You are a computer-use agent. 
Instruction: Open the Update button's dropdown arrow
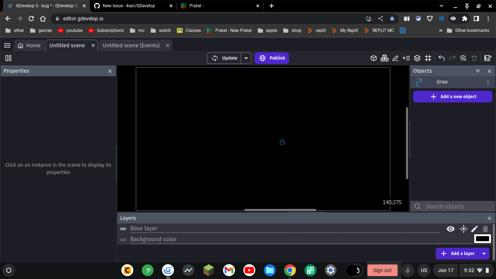[246, 58]
